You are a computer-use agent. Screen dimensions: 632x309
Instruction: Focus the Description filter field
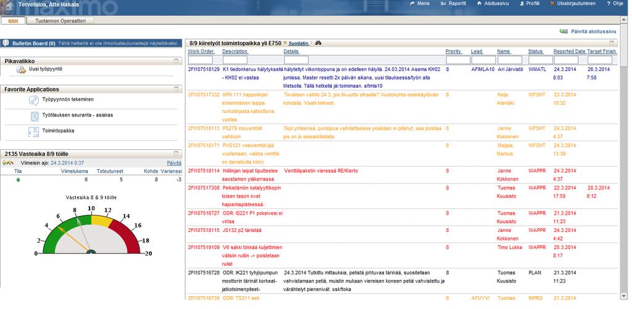(235, 60)
